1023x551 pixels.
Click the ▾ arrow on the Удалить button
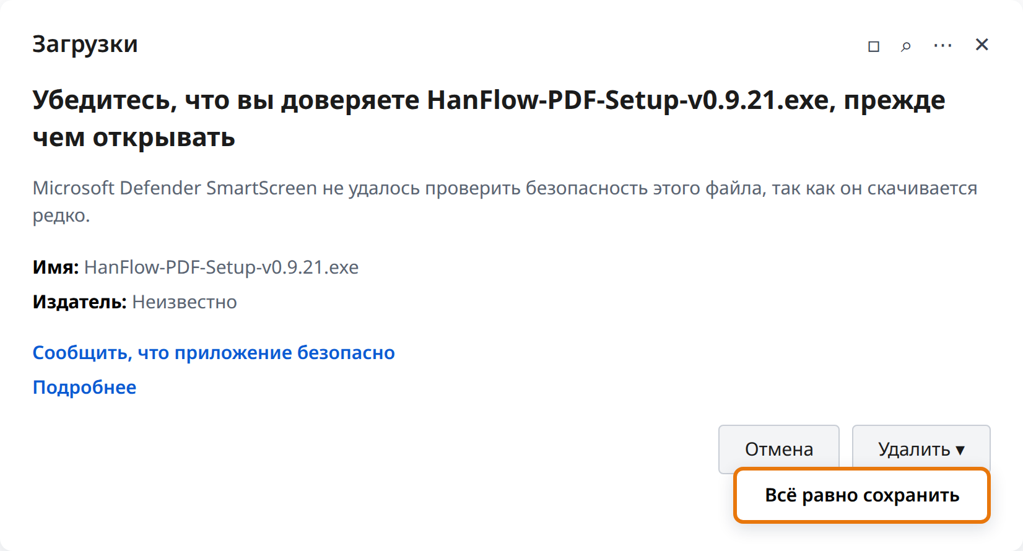pyautogui.click(x=960, y=450)
